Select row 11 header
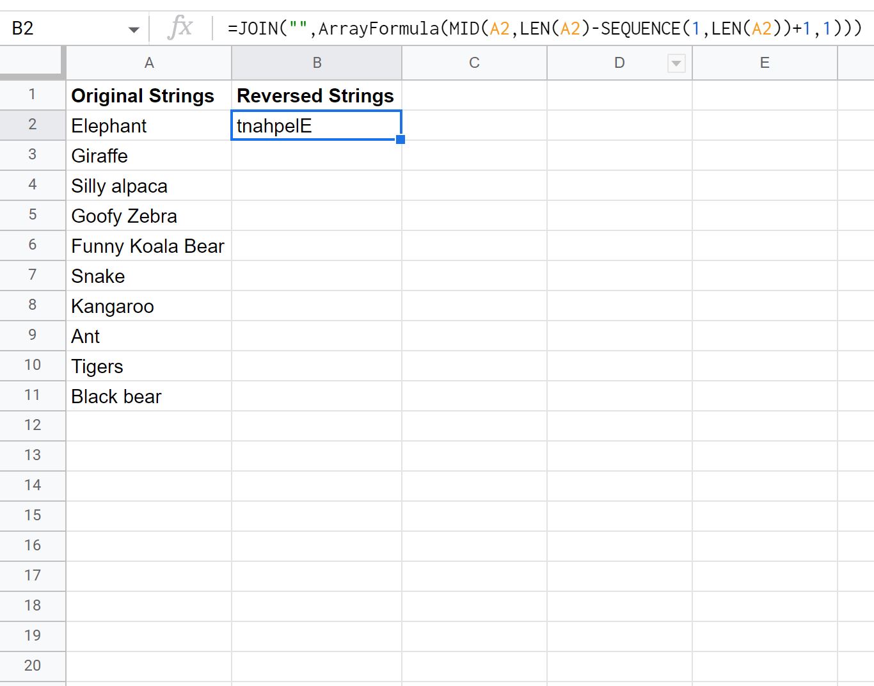Screen dimensions: 874x686 point(33,395)
